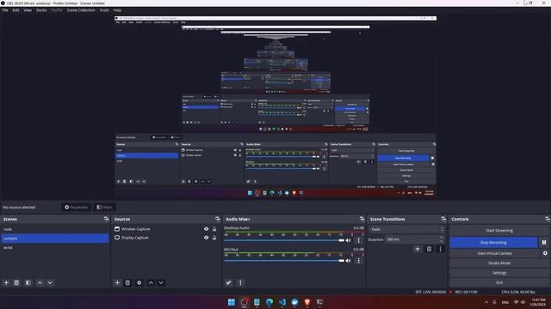Screen dimensions: 551x309
Task: Open source properties gear in Sources toolbar
Action: point(139,282)
